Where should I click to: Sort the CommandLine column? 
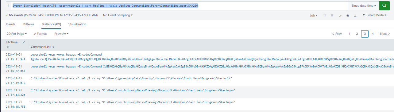53,47
